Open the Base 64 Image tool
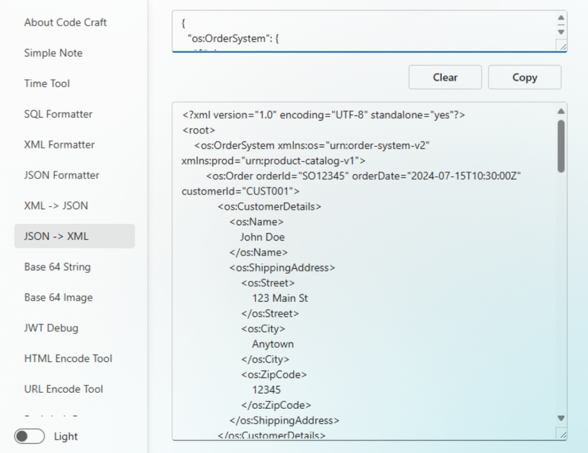 point(58,297)
